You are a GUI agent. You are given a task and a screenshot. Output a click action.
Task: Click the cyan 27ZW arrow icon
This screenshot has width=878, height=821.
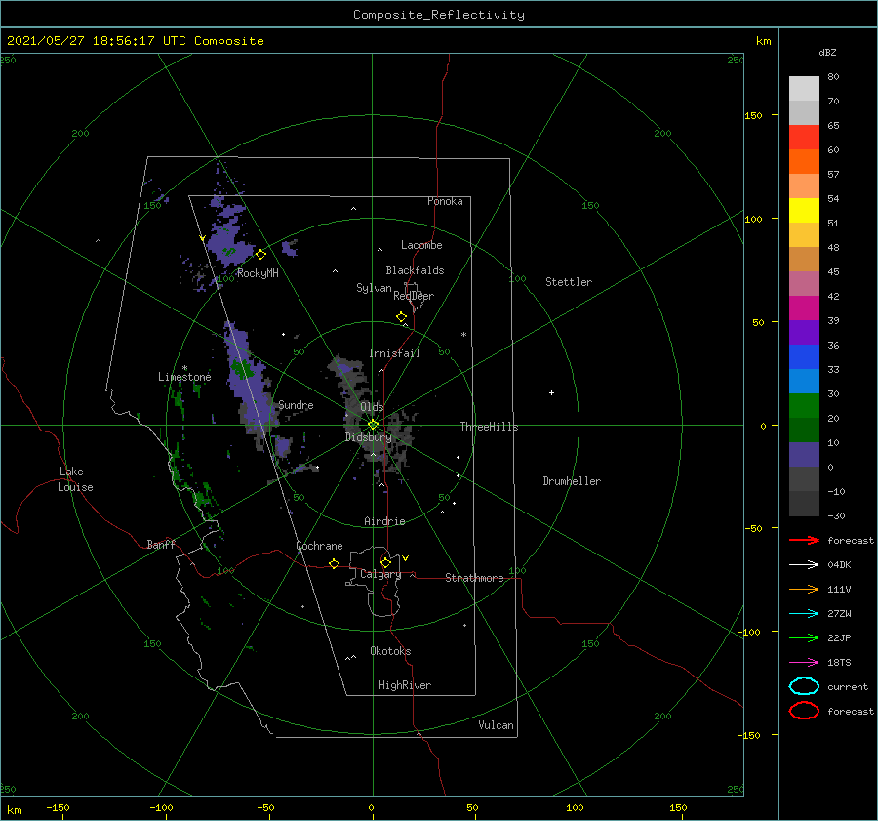coord(804,614)
